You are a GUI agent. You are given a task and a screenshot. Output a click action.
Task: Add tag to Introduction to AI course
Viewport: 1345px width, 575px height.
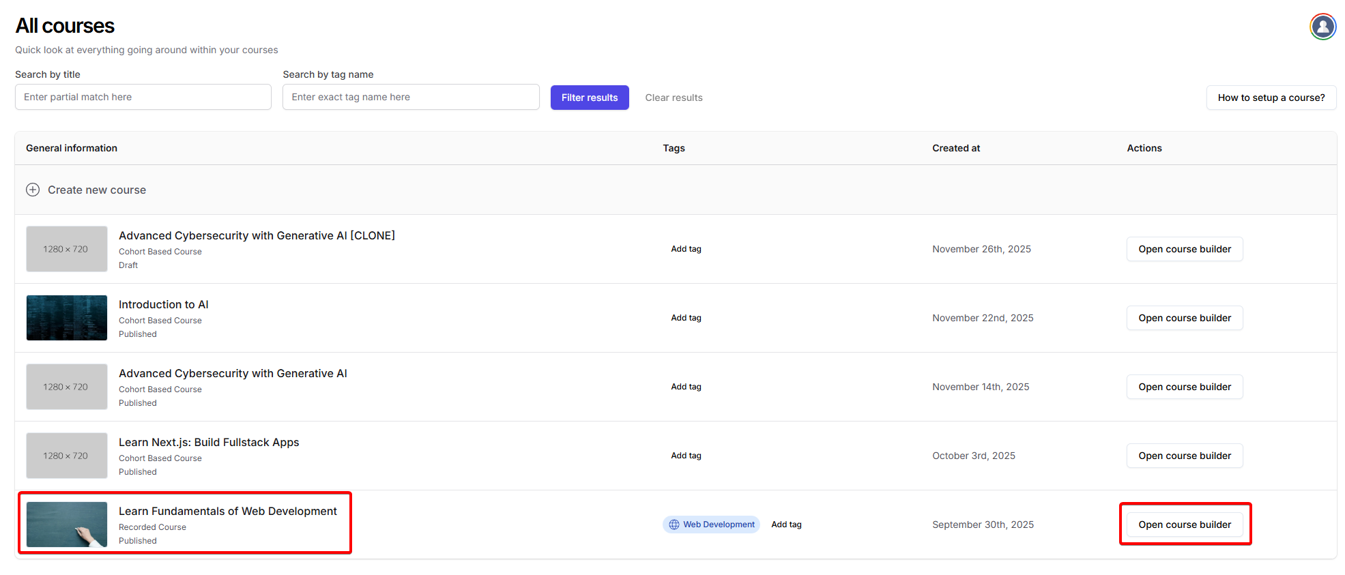click(x=686, y=318)
